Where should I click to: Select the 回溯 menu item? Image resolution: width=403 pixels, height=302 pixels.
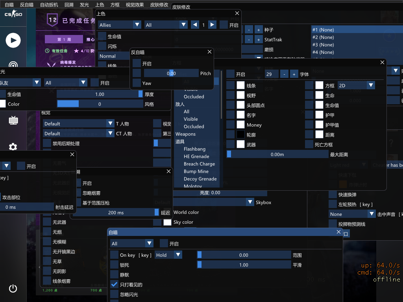[69, 5]
